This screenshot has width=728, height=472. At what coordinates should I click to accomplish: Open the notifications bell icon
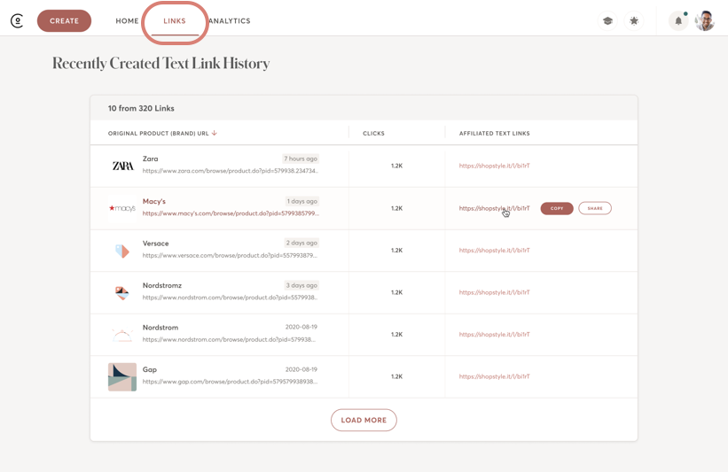click(678, 21)
